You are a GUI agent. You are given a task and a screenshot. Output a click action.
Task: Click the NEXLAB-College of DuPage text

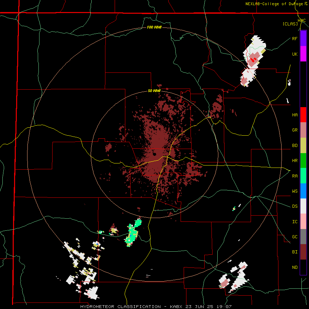coord(274,4)
